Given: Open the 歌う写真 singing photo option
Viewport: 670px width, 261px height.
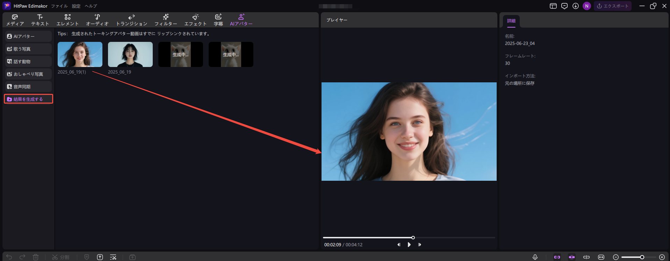Looking at the screenshot, I should pos(28,49).
